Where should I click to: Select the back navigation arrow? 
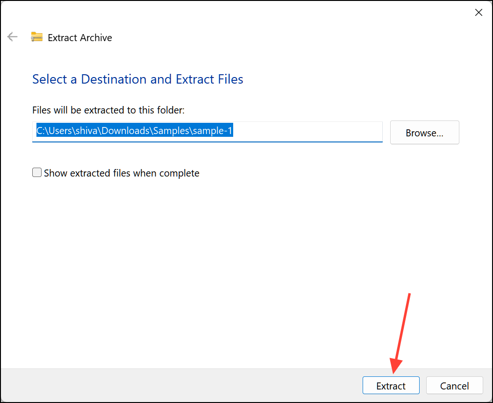pyautogui.click(x=12, y=36)
